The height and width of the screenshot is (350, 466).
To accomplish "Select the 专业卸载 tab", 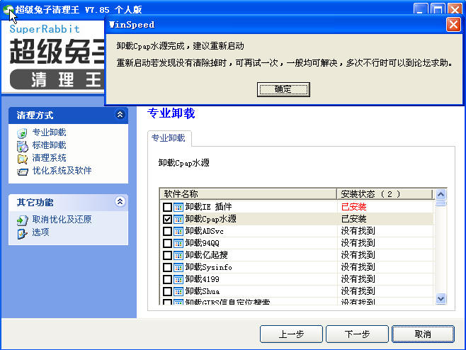I will (169, 138).
